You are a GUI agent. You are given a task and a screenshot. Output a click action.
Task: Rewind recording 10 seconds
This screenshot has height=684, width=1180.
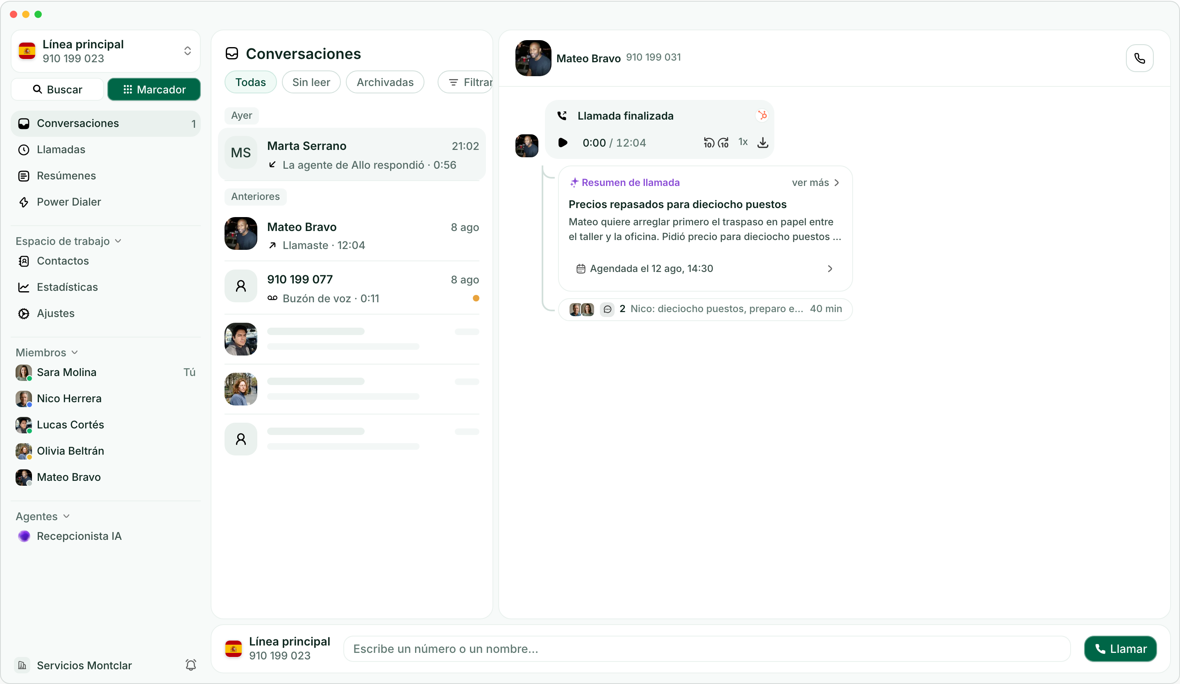pos(708,142)
